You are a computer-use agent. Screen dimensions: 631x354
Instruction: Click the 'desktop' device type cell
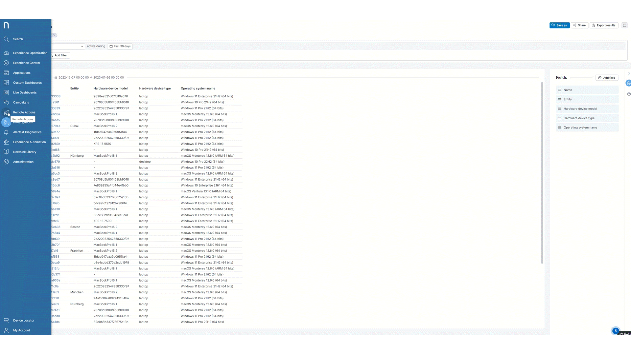(x=145, y=162)
